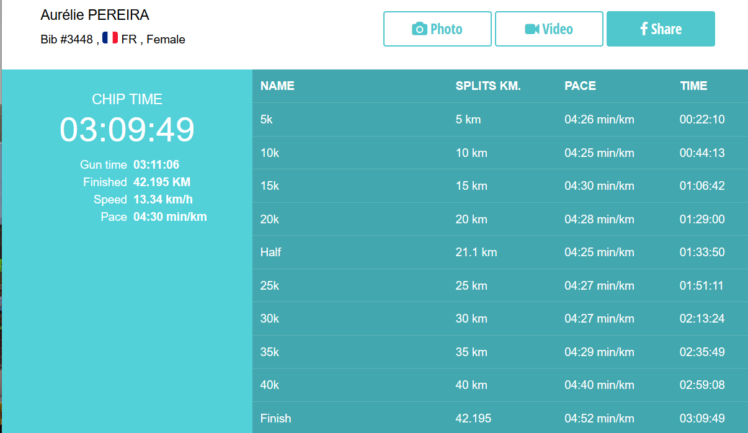The image size is (748, 433).
Task: Click the 42.195 split distance in Finish row
Action: click(473, 419)
